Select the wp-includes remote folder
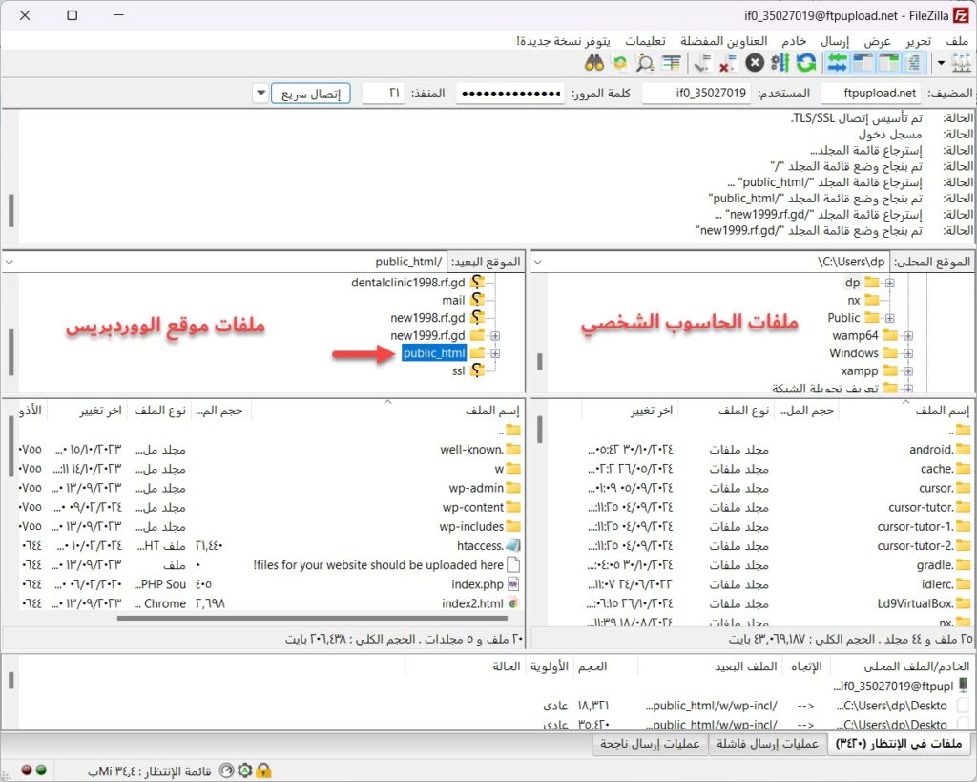This screenshot has width=977, height=782. [471, 526]
